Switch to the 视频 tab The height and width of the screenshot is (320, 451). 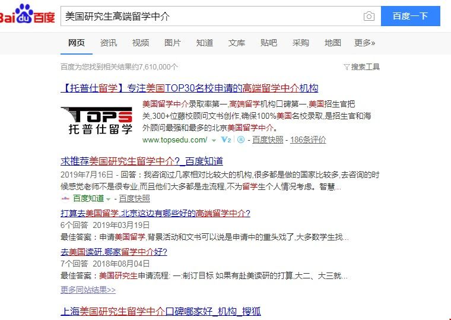141,43
